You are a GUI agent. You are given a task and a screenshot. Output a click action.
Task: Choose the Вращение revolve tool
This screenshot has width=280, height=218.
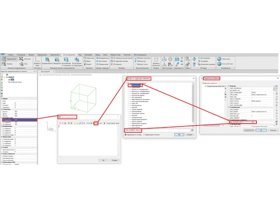tap(57, 61)
